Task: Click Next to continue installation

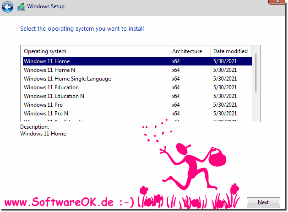Action: pyautogui.click(x=263, y=202)
